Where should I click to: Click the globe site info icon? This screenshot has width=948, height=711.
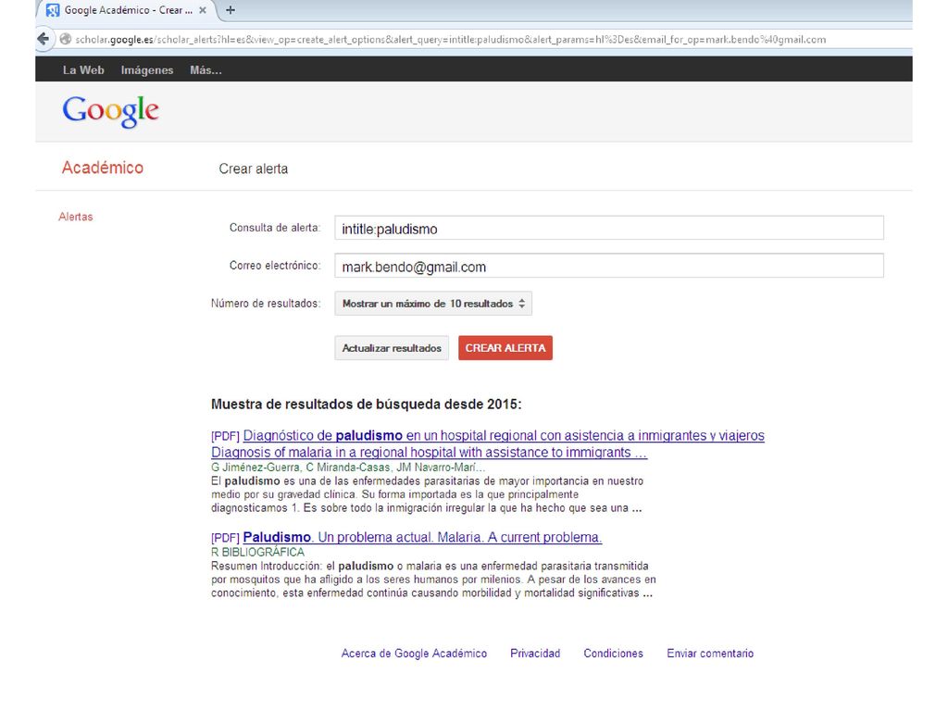click(x=66, y=39)
